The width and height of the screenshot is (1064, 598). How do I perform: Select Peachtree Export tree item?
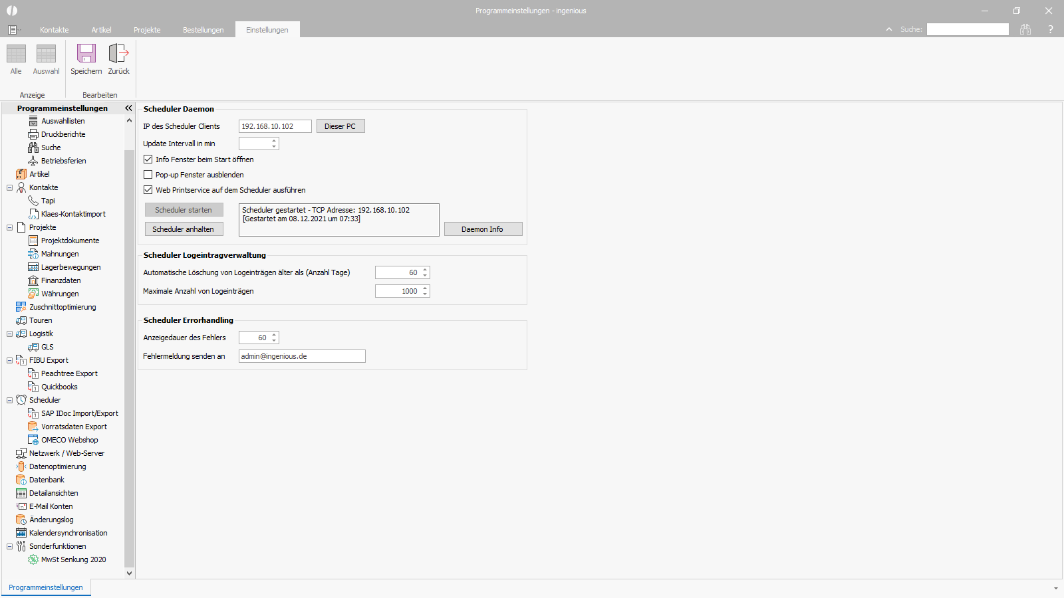[69, 373]
